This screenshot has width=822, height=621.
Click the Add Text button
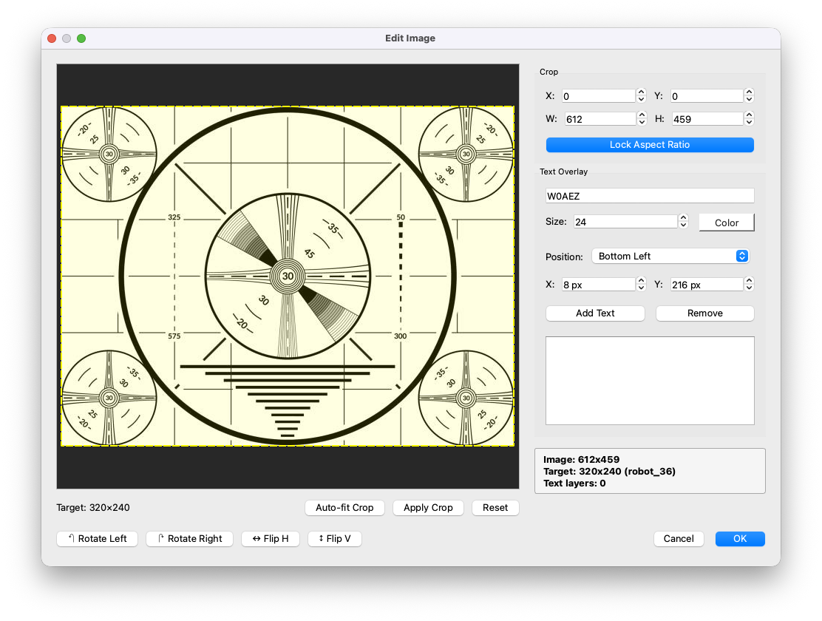coord(595,313)
